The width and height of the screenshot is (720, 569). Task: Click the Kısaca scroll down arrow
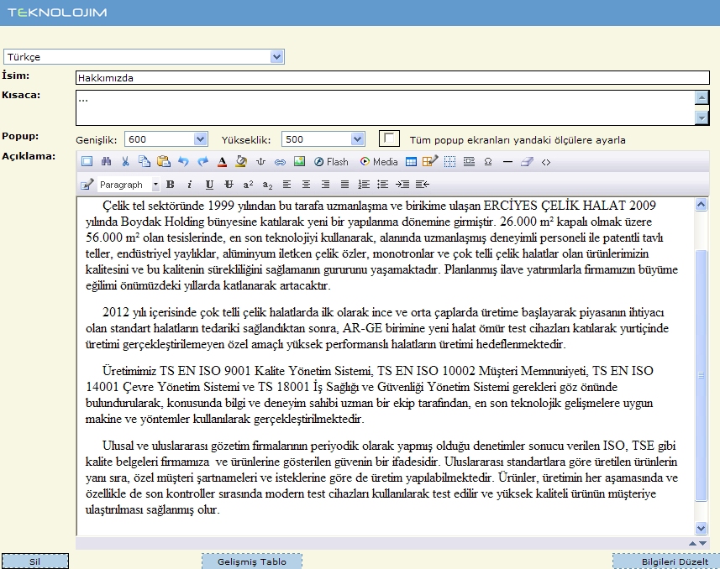coord(702,118)
